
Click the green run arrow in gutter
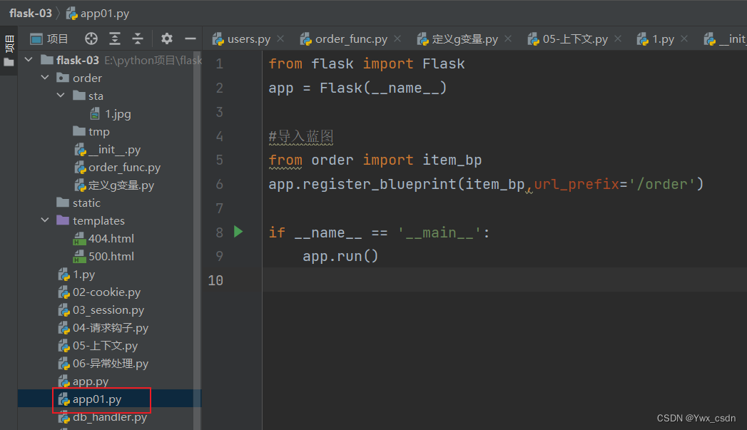point(238,232)
